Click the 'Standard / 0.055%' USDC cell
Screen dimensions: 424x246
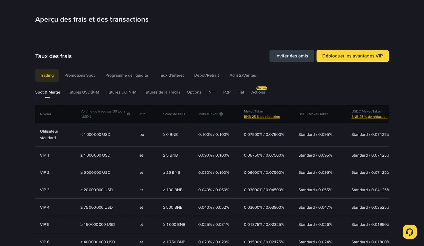pos(315,190)
